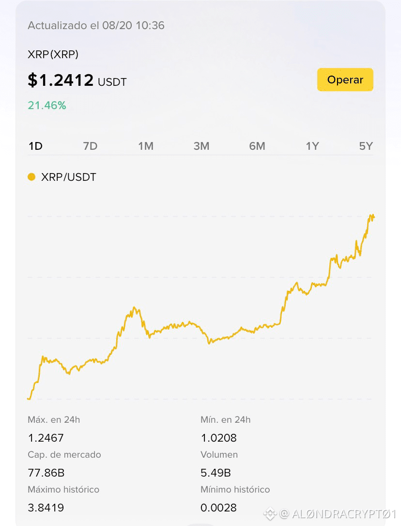Open the 1M timeframe tab
The image size is (401, 526).
tap(146, 146)
